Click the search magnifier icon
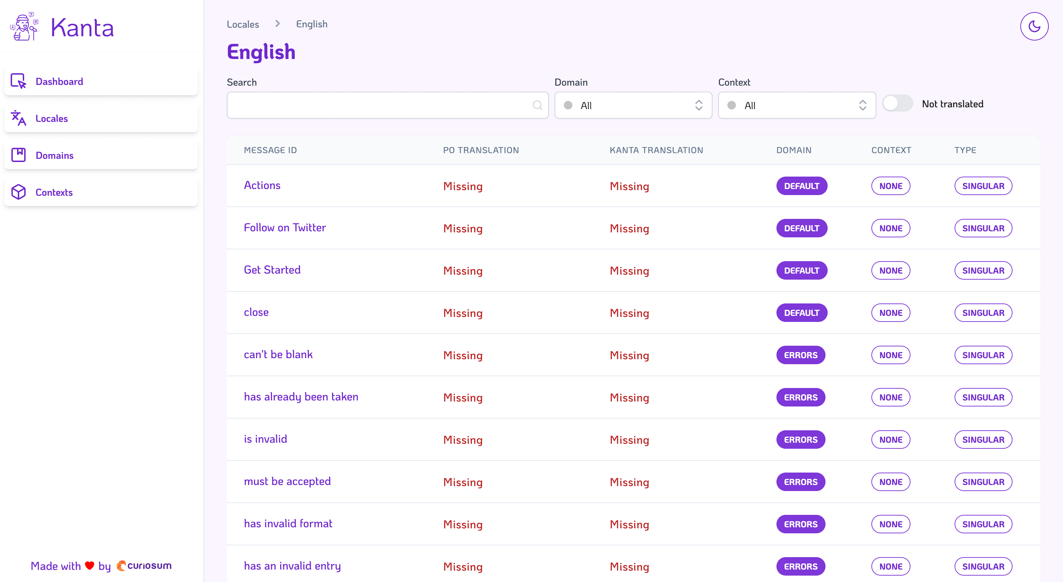 tap(537, 105)
